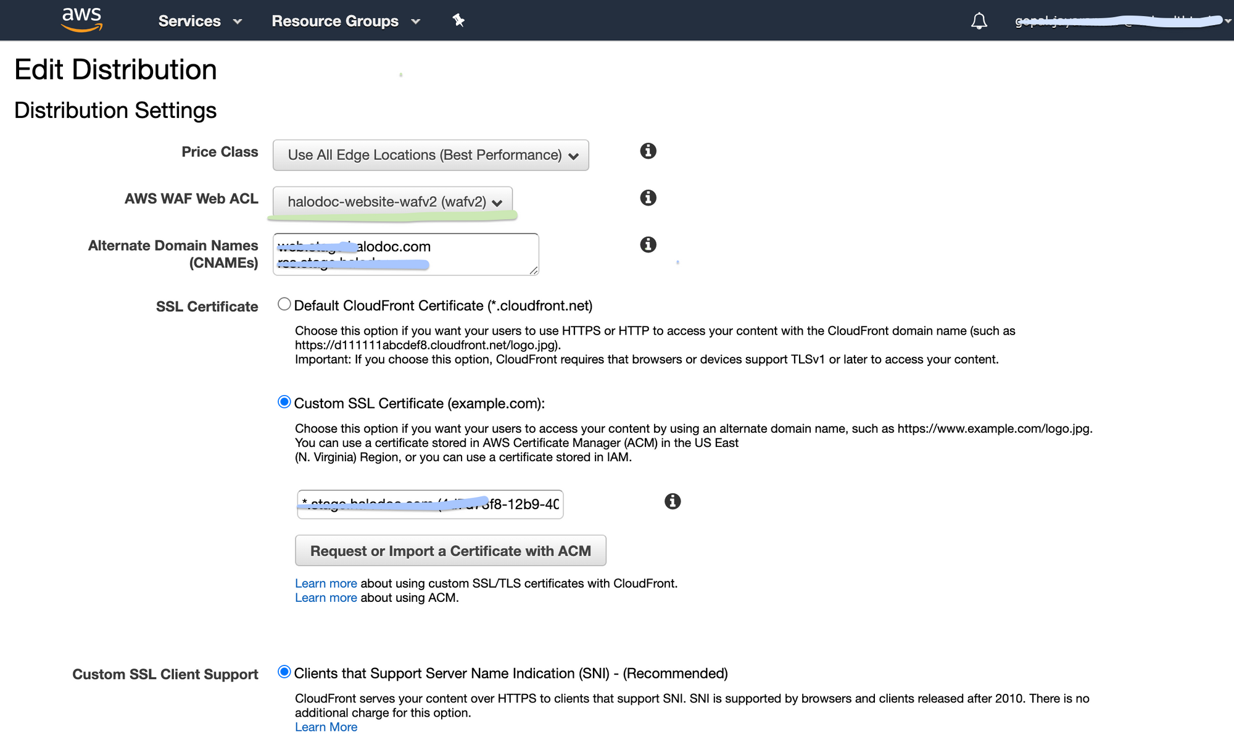Screen dimensions: 1234x750
Task: Click the custom certificate input field
Action: pyautogui.click(x=430, y=504)
